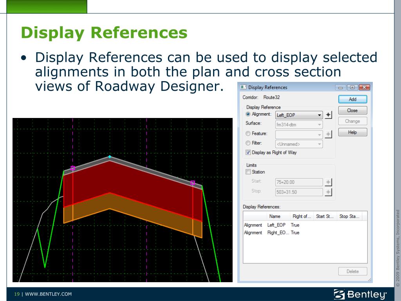This screenshot has height=301, width=401.
Task: Click the Name column header
Action: (278, 216)
